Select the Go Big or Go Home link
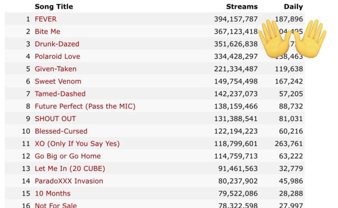The width and height of the screenshot is (338, 208). coord(68,156)
